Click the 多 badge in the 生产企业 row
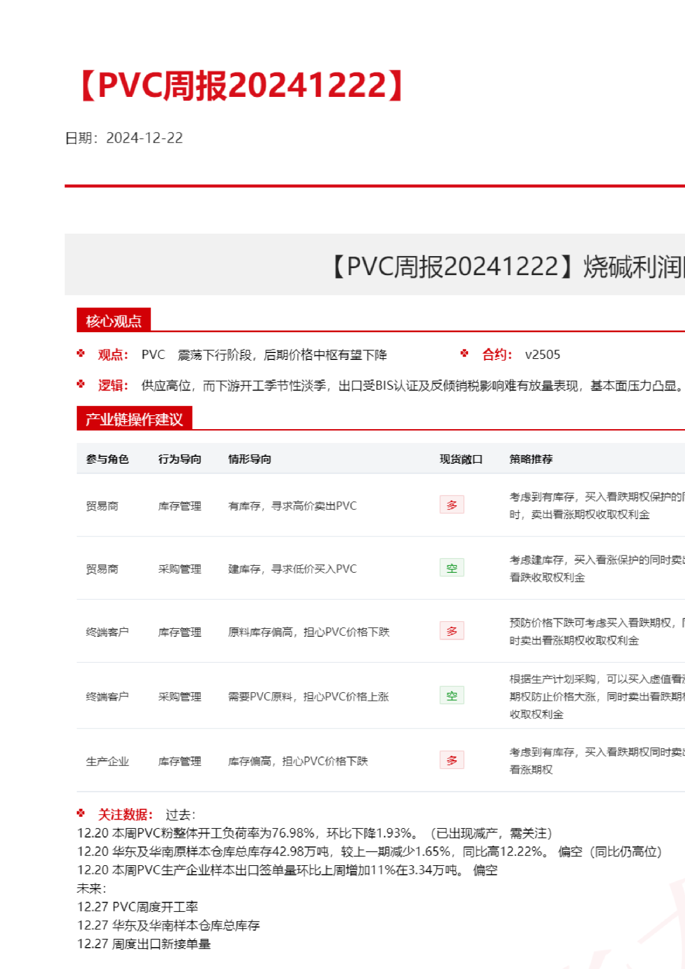The image size is (685, 969). click(451, 760)
